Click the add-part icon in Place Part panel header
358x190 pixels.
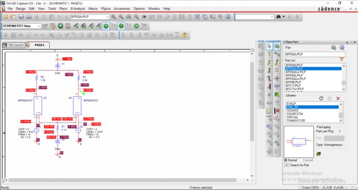click(333, 47)
